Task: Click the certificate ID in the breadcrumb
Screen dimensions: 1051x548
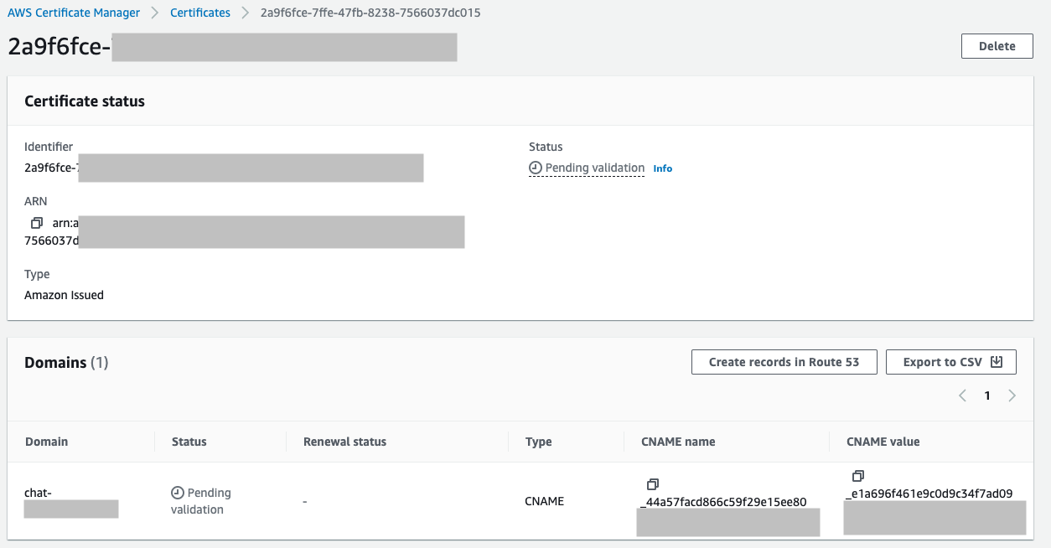Action: (371, 13)
